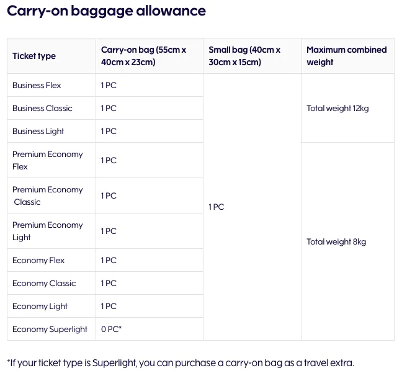402x373 pixels.
Task: Select the Business Classic ticket type cell
Action: [42, 108]
